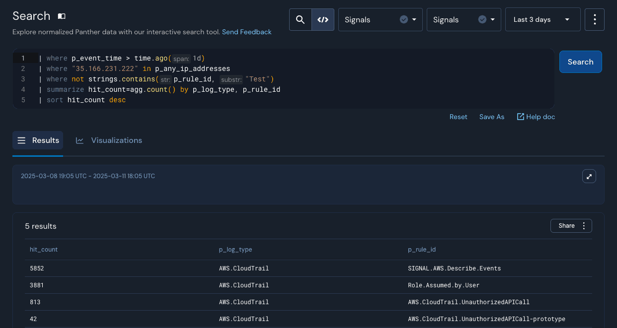
Task: Switch to the magnifier search builder mode
Action: [300, 20]
